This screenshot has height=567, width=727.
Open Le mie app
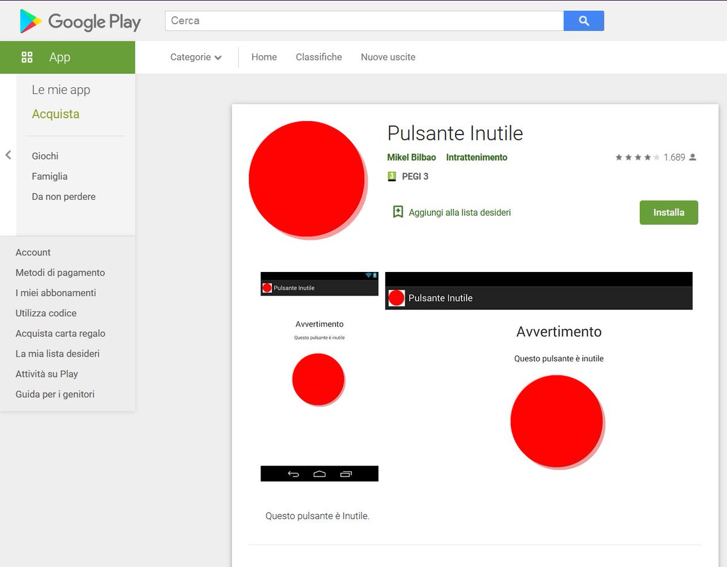[61, 90]
